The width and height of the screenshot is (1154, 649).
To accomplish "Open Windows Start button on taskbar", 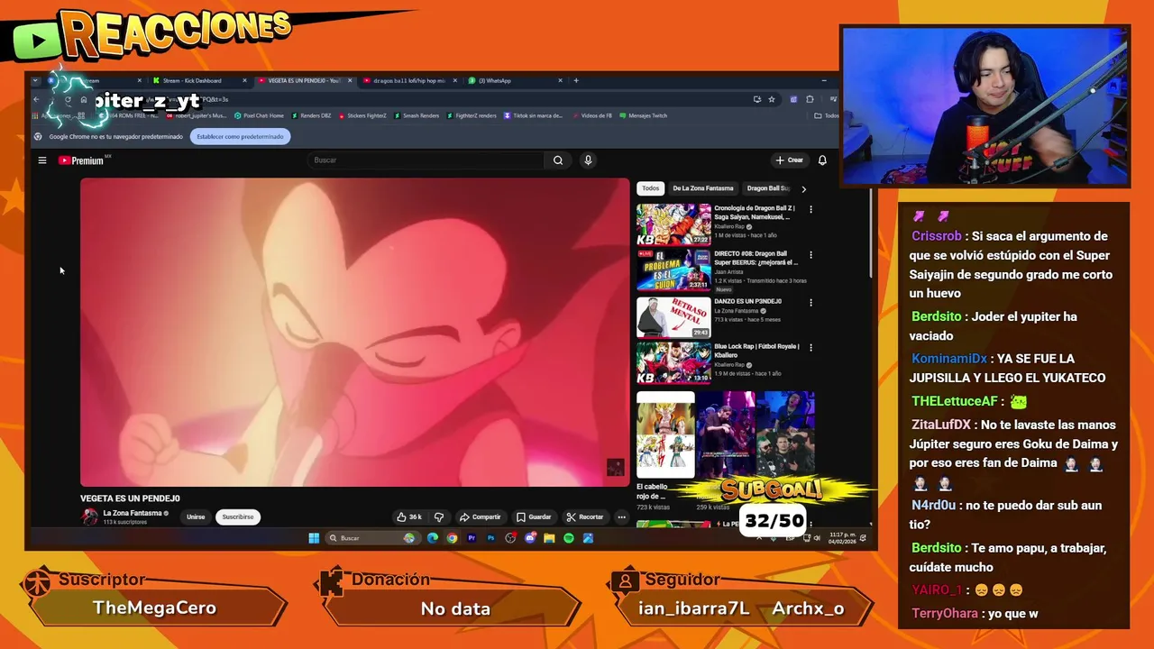I will coord(314,538).
